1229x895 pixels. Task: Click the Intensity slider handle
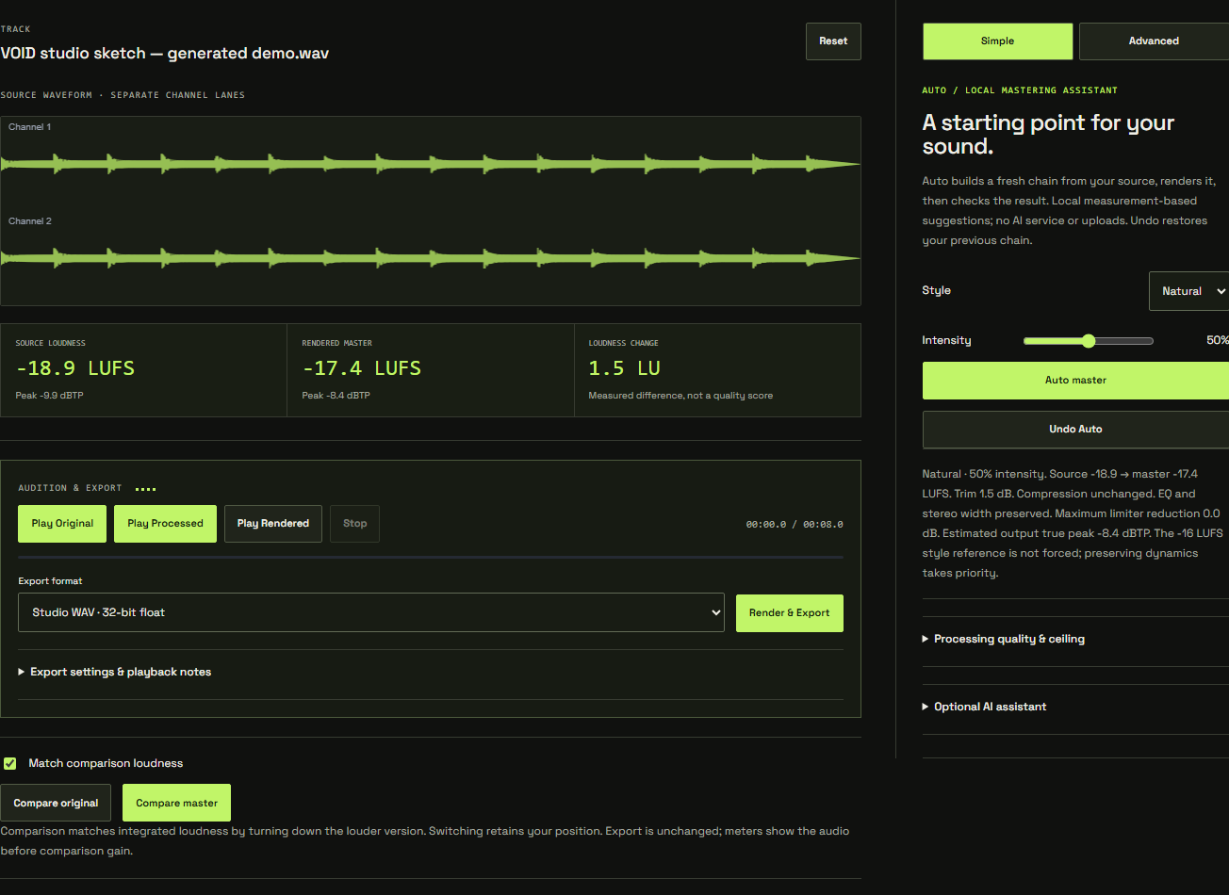click(x=1089, y=341)
